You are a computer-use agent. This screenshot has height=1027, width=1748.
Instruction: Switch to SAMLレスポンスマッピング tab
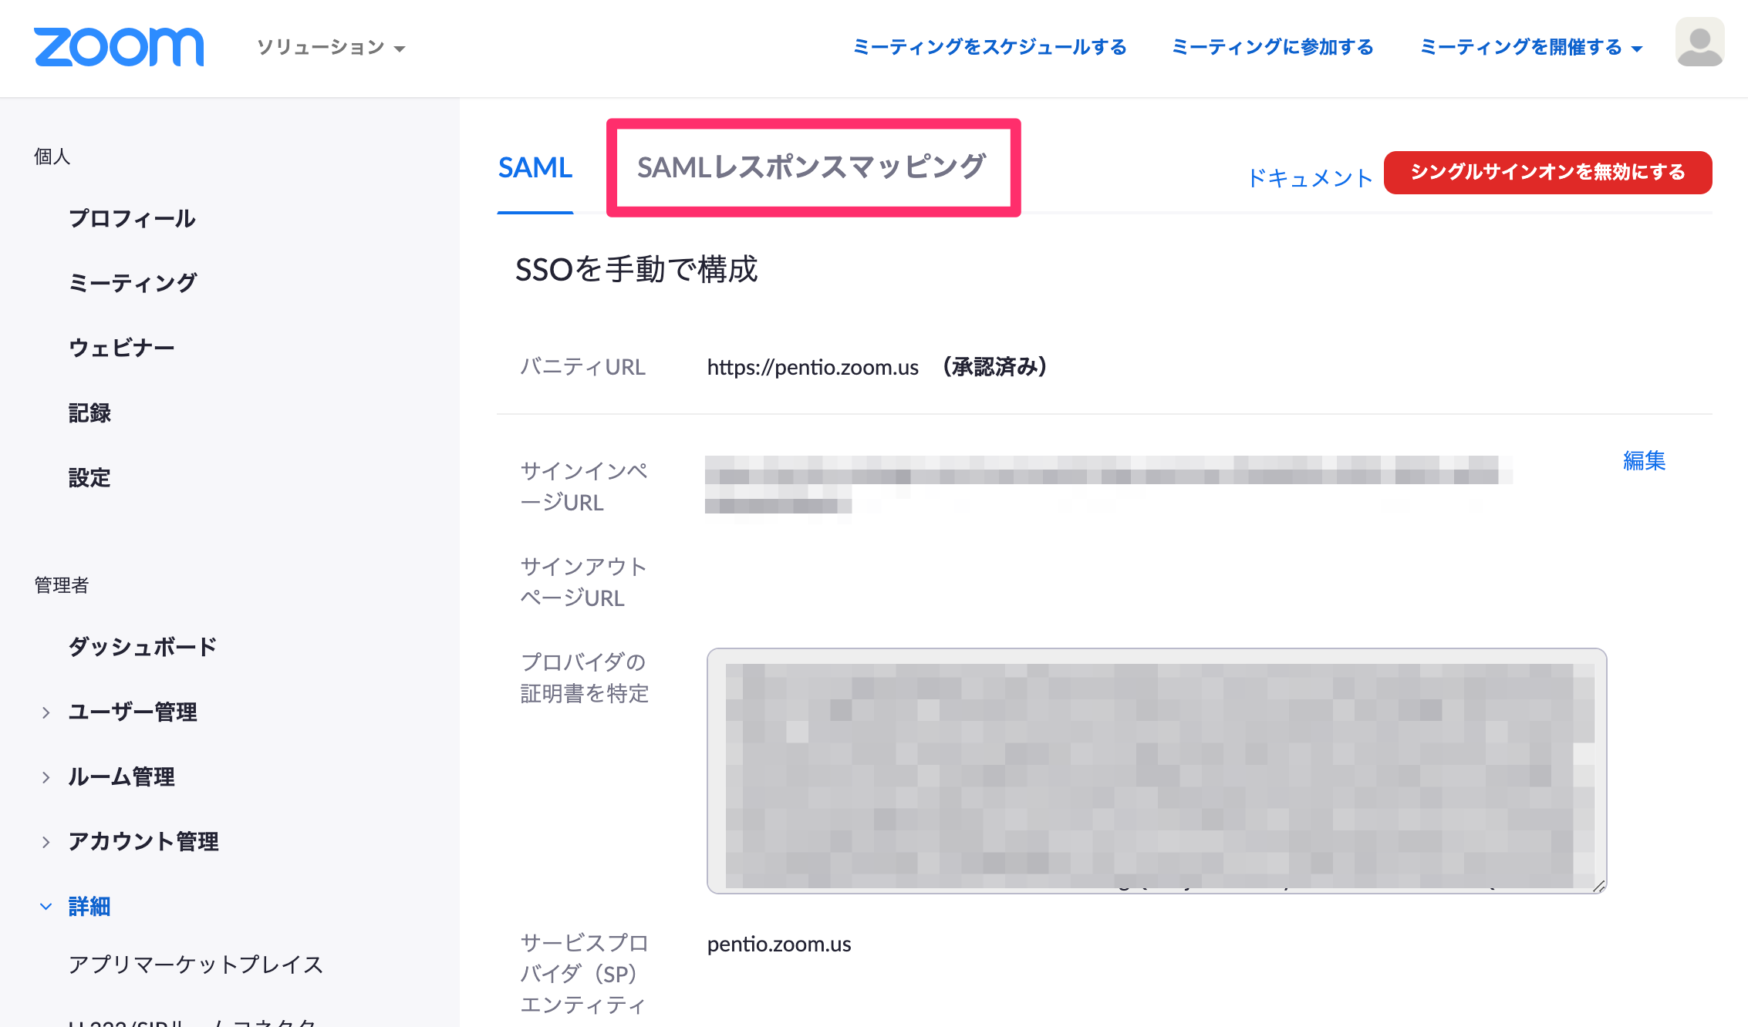[x=812, y=167]
